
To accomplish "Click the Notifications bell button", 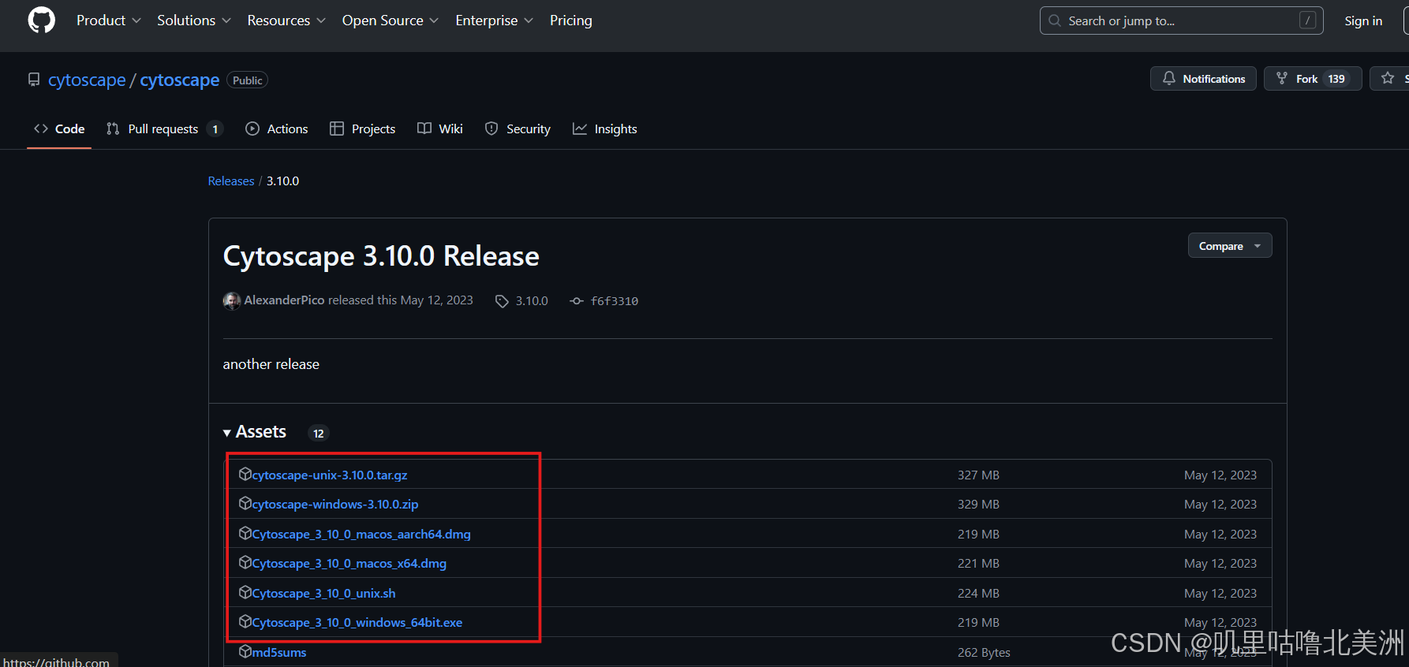I will 1203,79.
